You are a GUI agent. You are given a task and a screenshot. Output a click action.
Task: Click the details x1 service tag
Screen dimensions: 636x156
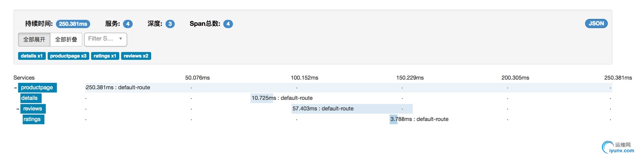point(32,56)
